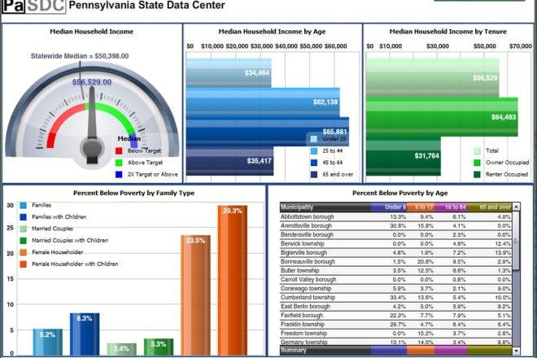Image resolution: width=537 pixels, height=358 pixels.
Task: Select the Berwick township row
Action: click(396, 243)
